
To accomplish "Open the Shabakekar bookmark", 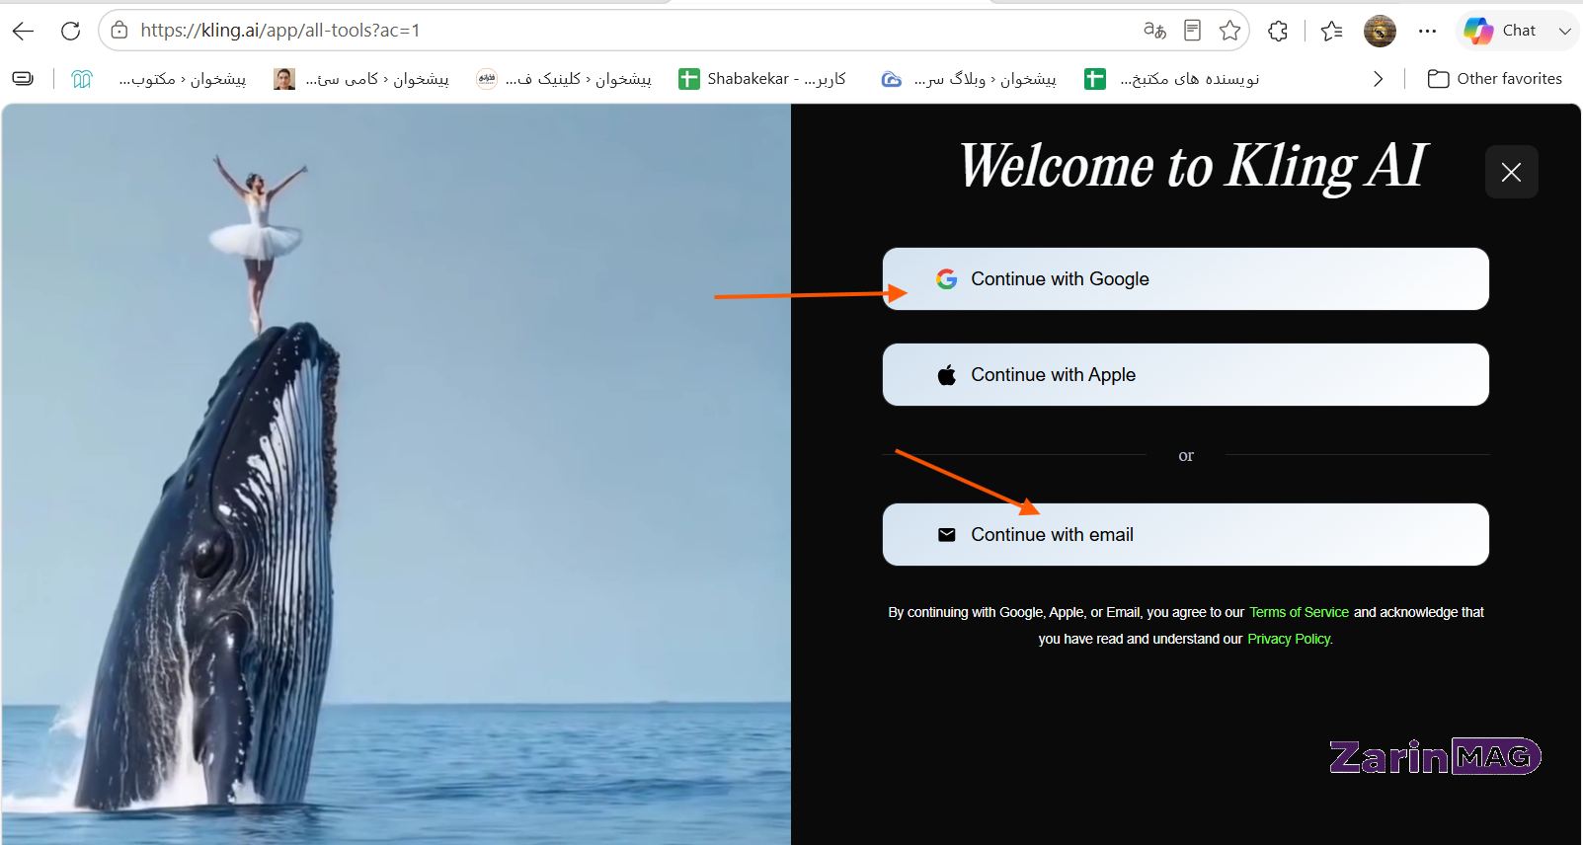I will point(762,79).
